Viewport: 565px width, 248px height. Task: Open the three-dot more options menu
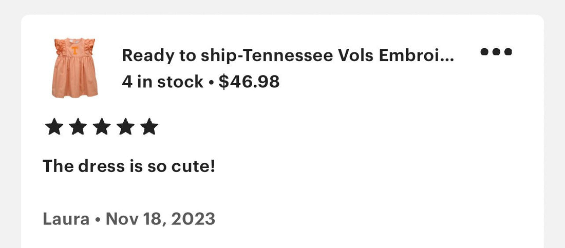click(496, 51)
